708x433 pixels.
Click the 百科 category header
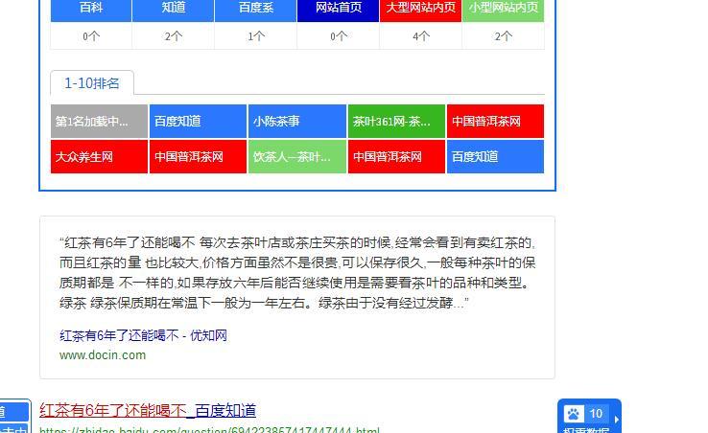point(91,9)
